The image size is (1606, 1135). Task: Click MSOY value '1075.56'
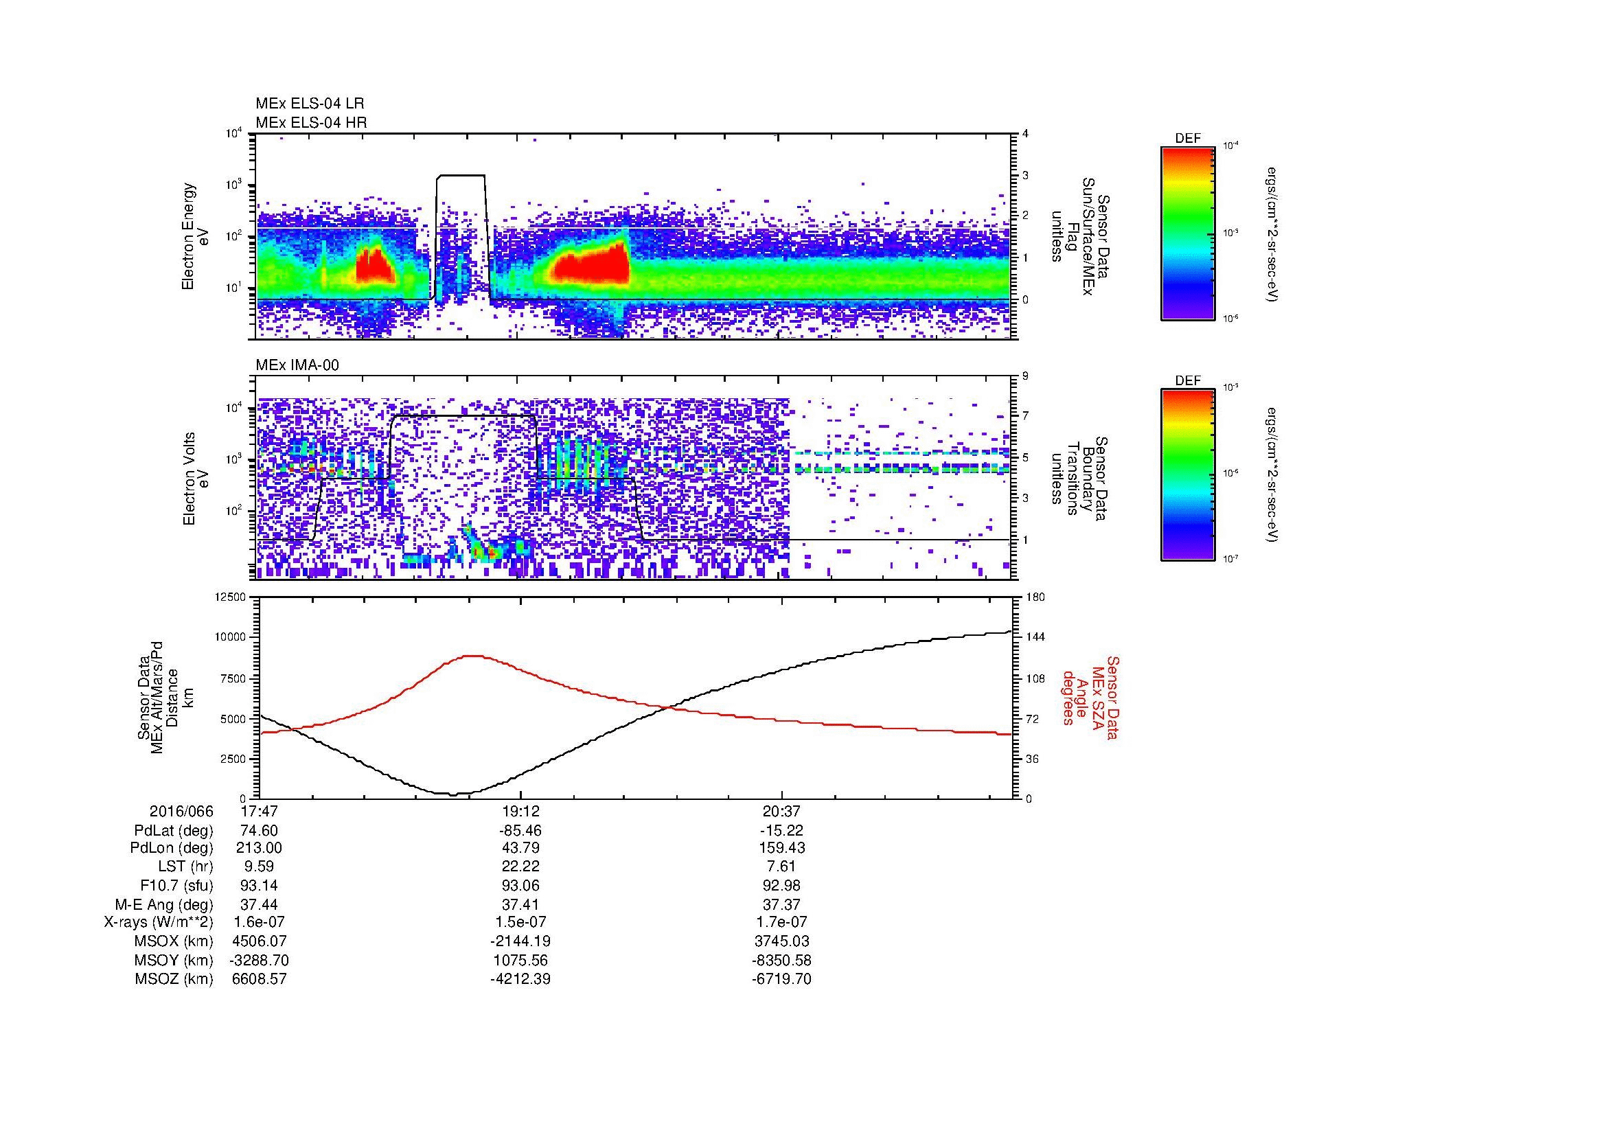[x=520, y=960]
